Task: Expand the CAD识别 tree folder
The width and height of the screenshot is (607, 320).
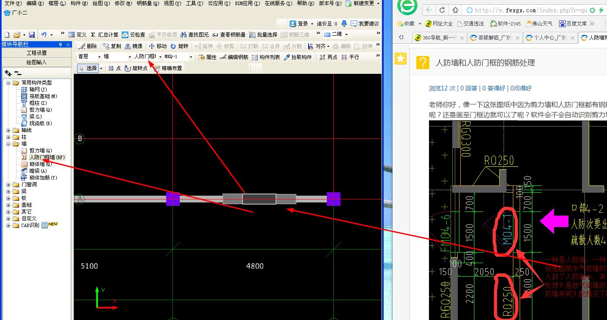Action: [8, 225]
